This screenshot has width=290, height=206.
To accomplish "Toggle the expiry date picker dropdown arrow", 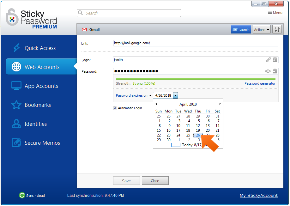I will point(176,95).
